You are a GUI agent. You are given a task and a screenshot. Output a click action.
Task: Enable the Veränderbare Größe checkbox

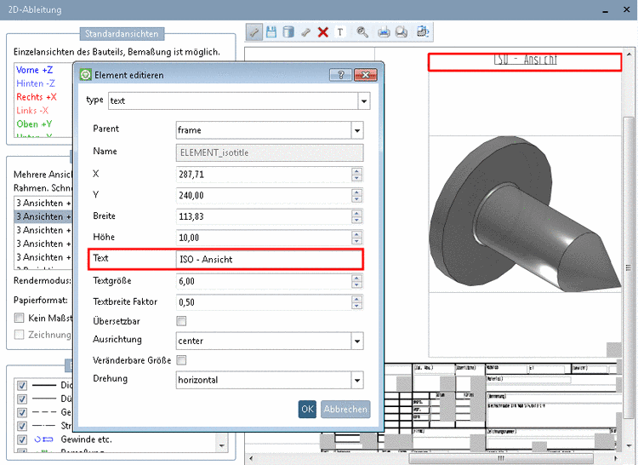coord(180,360)
